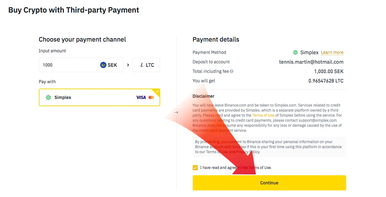Click the Simplex logo in payment details
The width and height of the screenshot is (386, 197).
click(x=295, y=52)
